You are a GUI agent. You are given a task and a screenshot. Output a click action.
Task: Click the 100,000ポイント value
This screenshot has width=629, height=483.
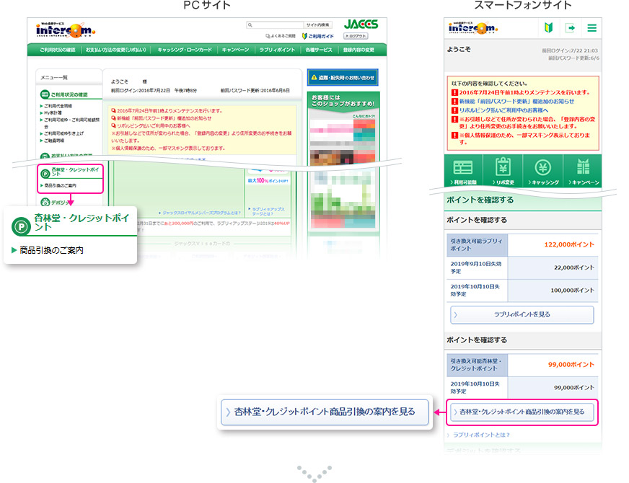coord(572,291)
